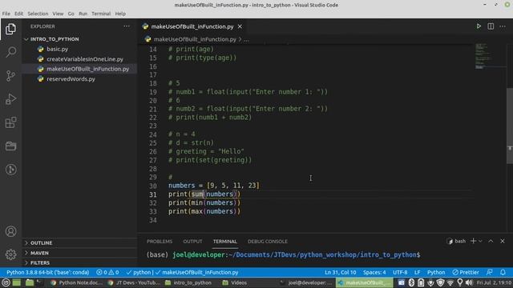Run Python file with play icon
The image size is (513, 288).
(x=479, y=26)
